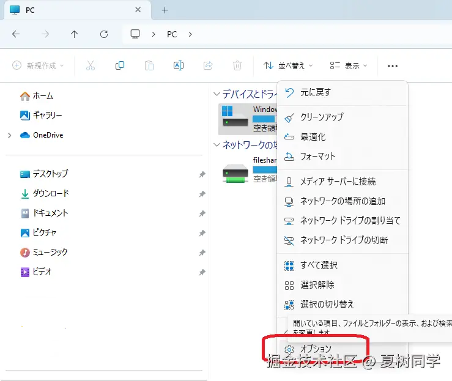Click the Cut scissors icon

click(91, 65)
